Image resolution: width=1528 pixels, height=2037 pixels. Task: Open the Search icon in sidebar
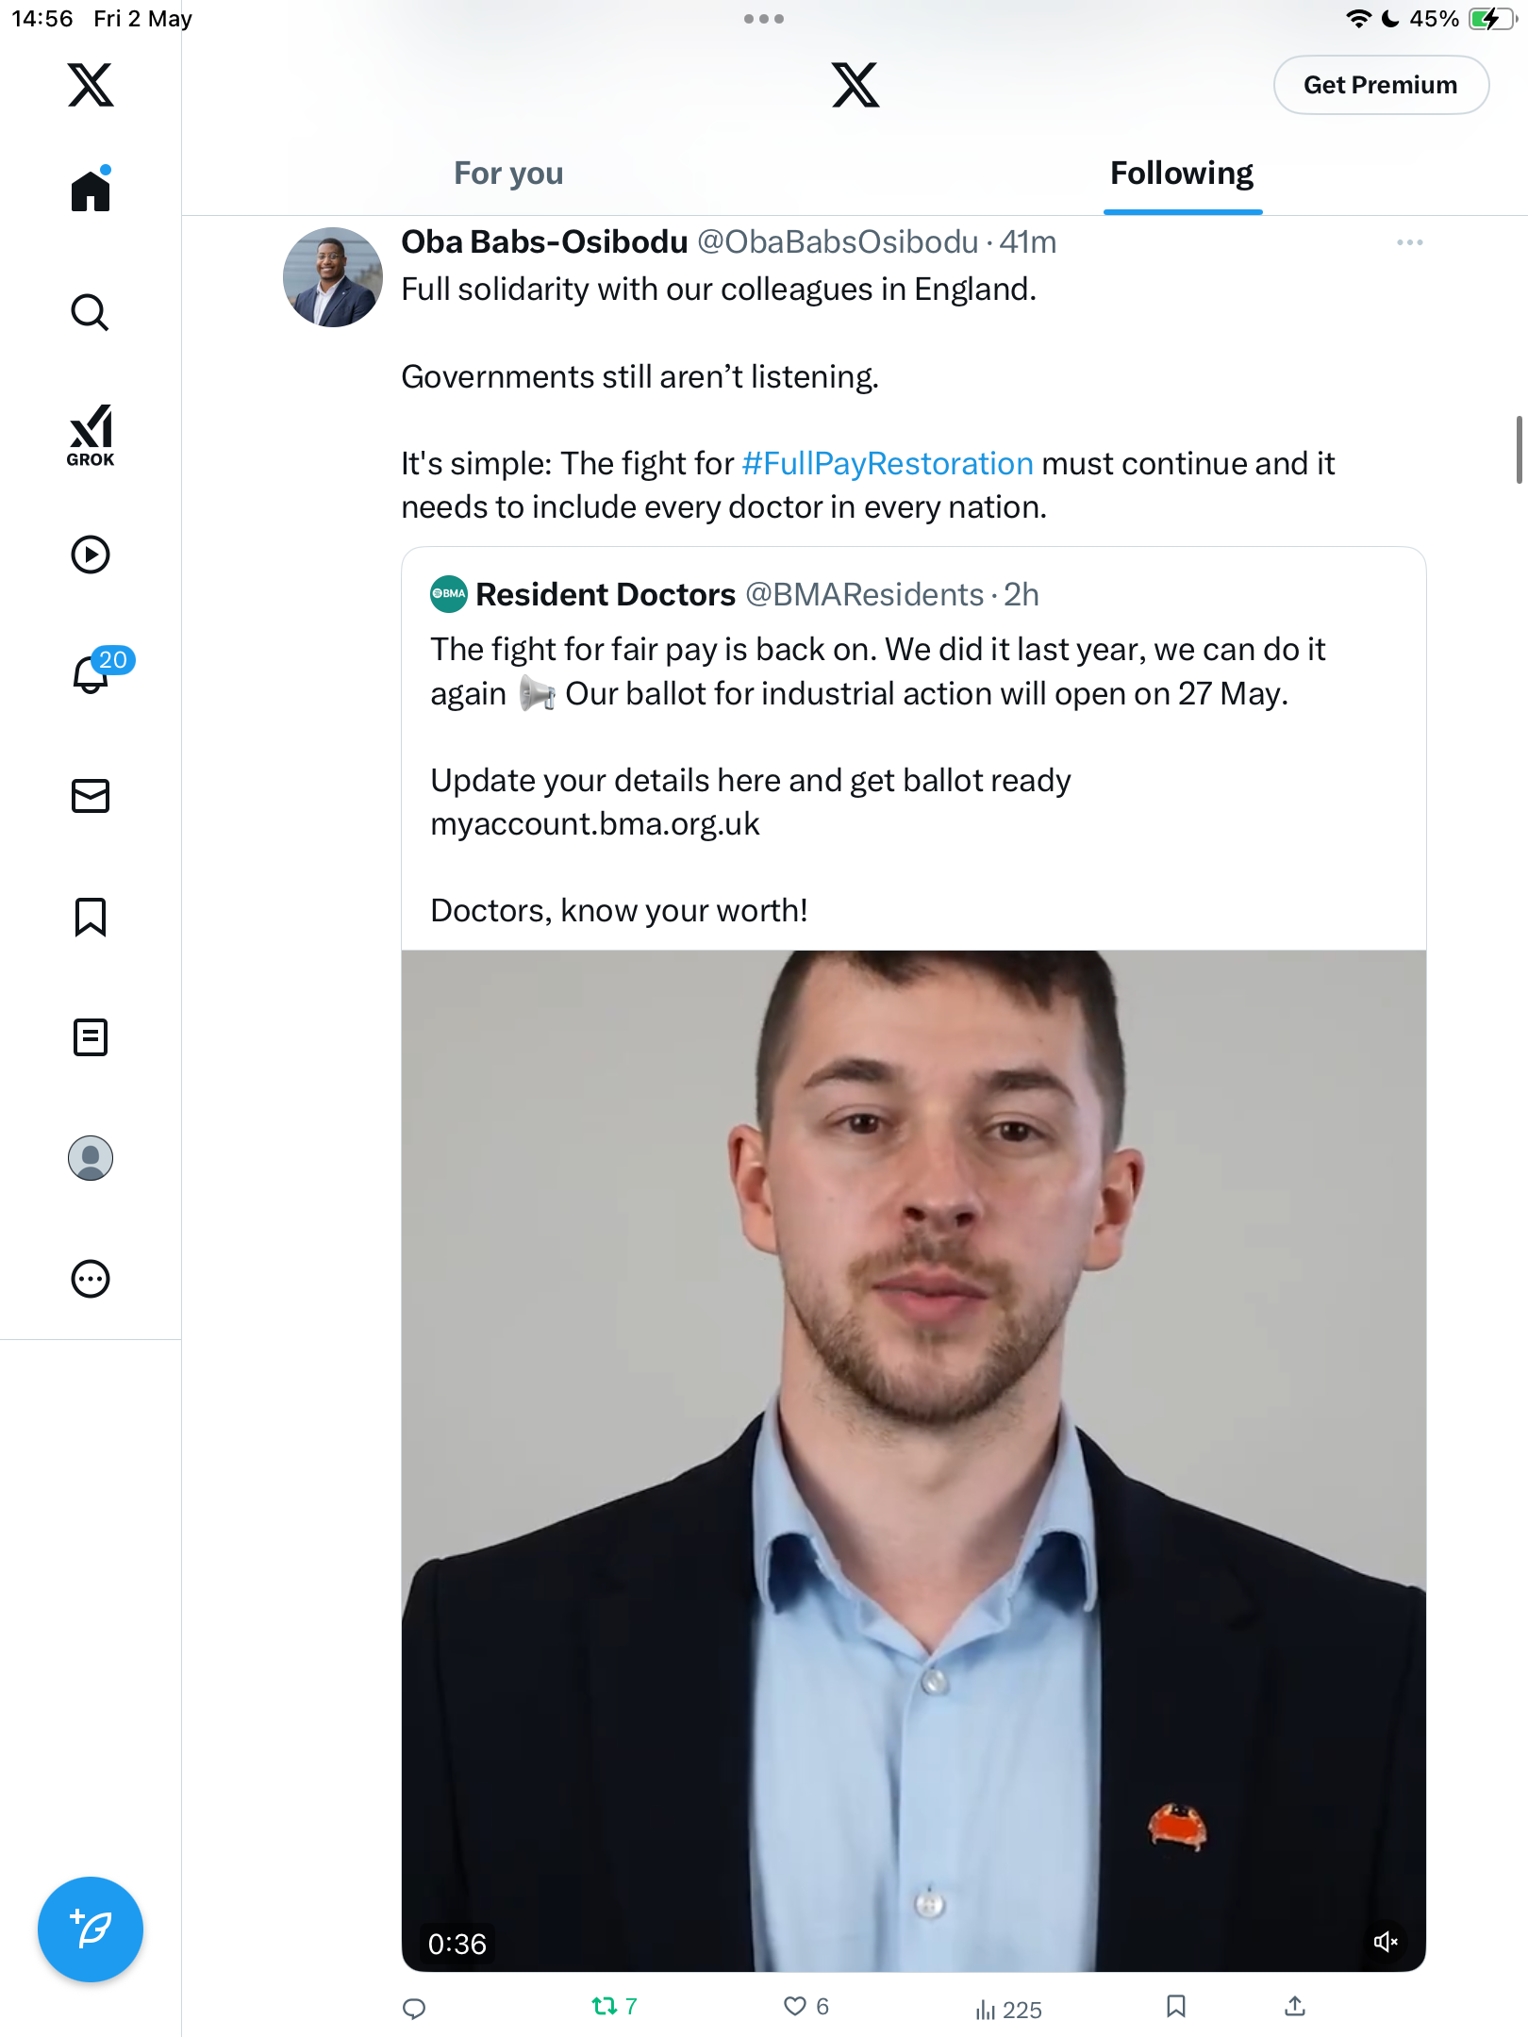click(x=90, y=312)
